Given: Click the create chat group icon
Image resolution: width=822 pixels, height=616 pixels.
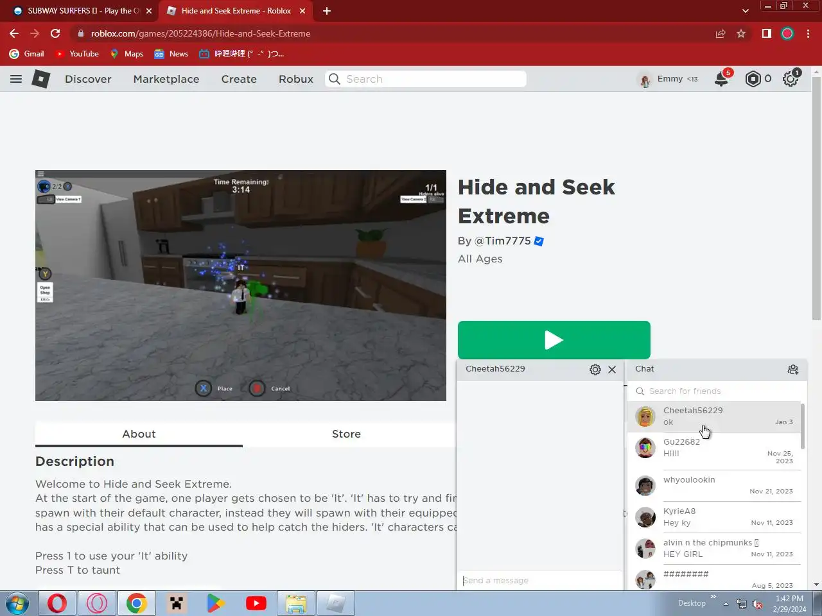Looking at the screenshot, I should (793, 370).
